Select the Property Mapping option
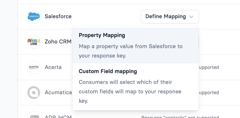 (102, 35)
